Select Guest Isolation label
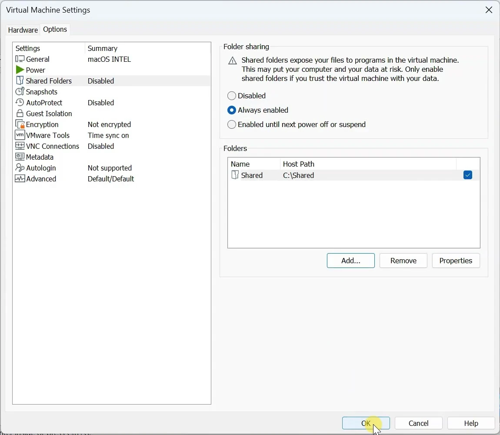The image size is (500, 435). tap(49, 113)
